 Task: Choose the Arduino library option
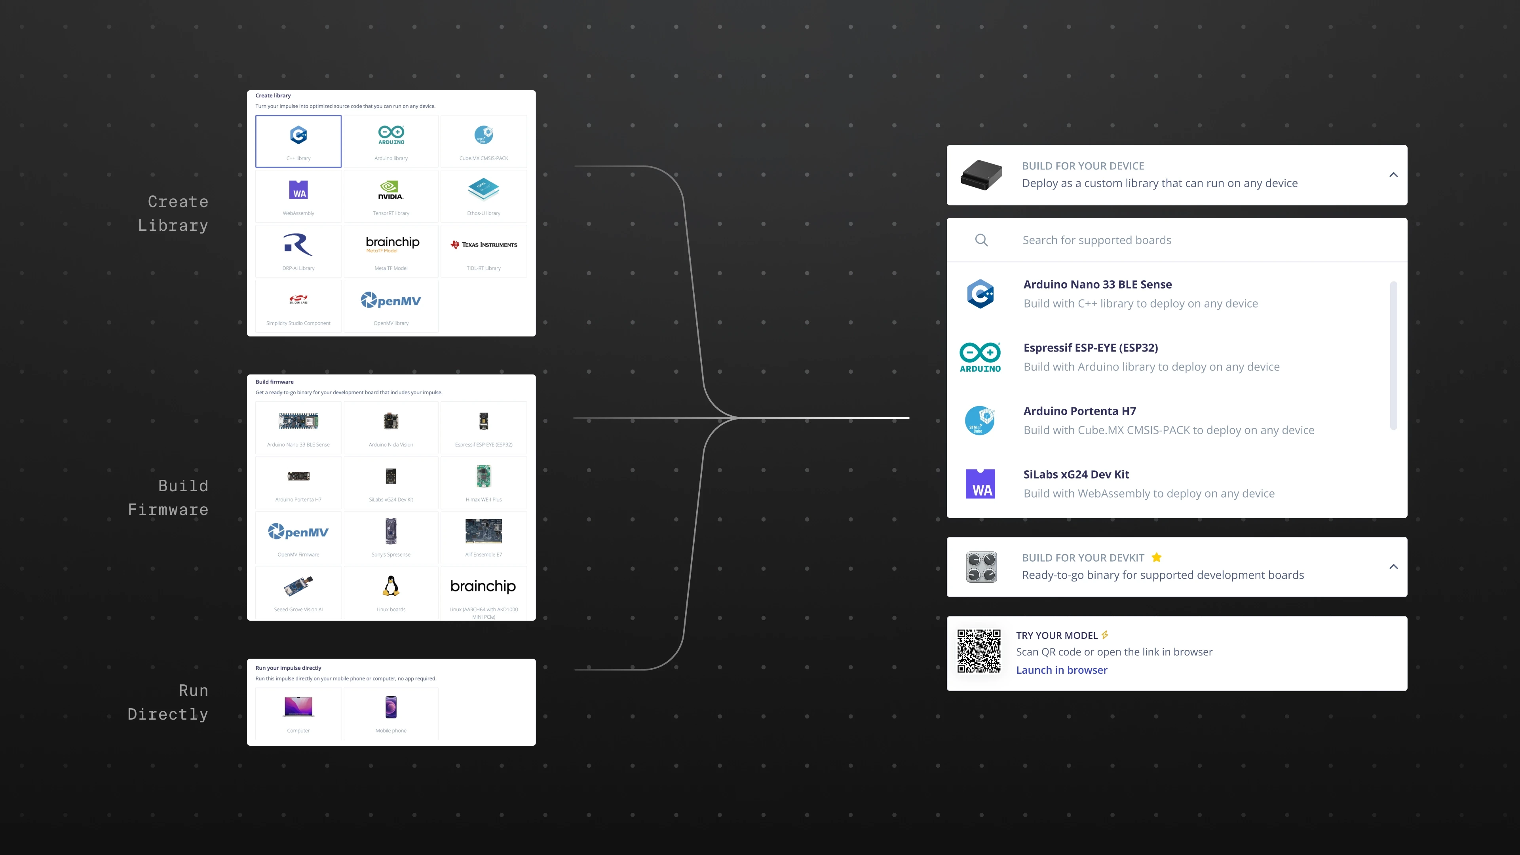(391, 142)
